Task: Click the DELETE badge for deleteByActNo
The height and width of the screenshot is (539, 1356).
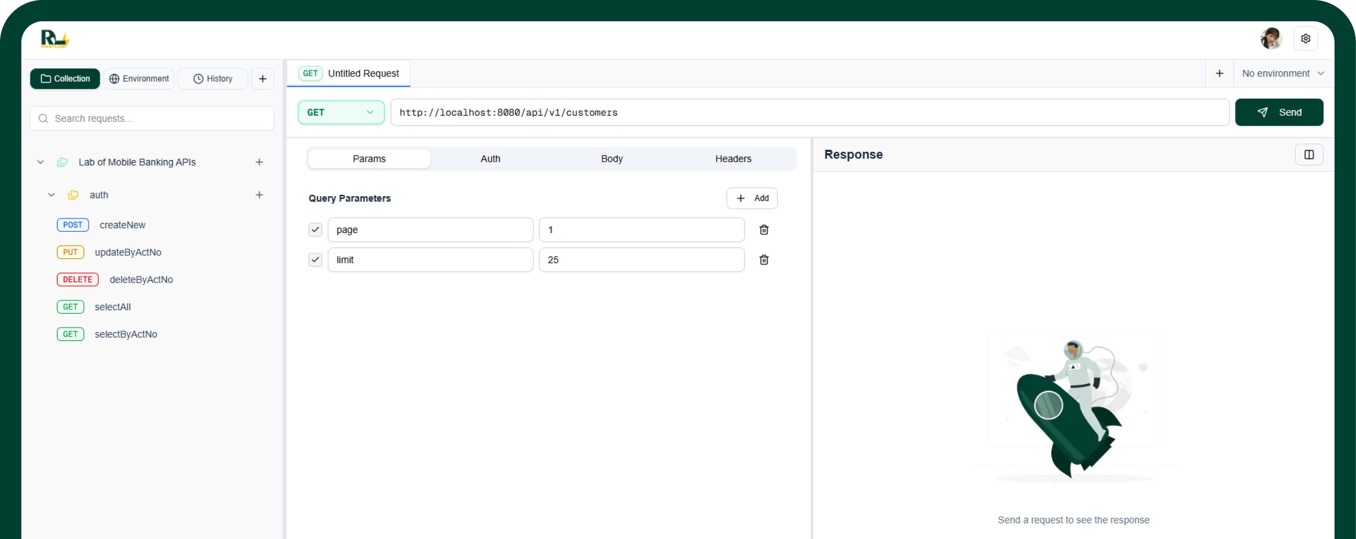Action: point(77,280)
